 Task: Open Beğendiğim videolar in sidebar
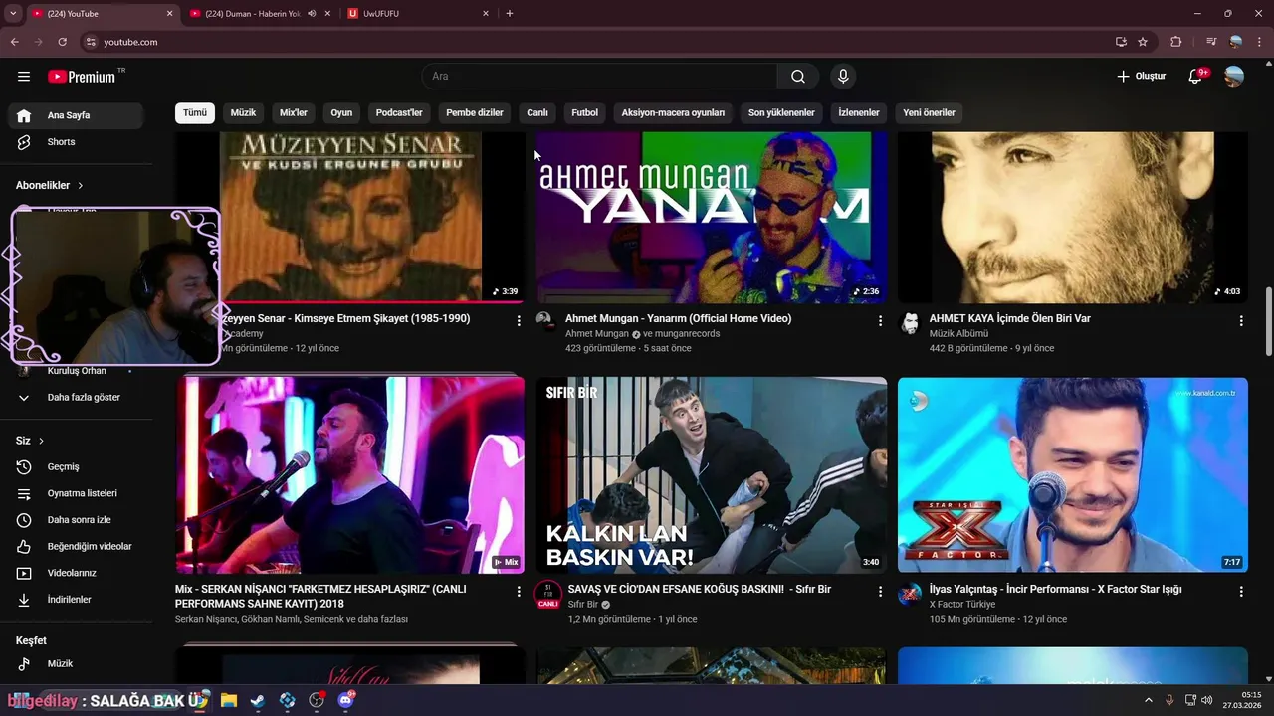click(x=76, y=547)
